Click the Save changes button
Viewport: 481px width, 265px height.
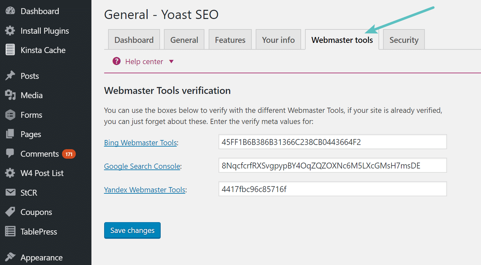pos(132,230)
